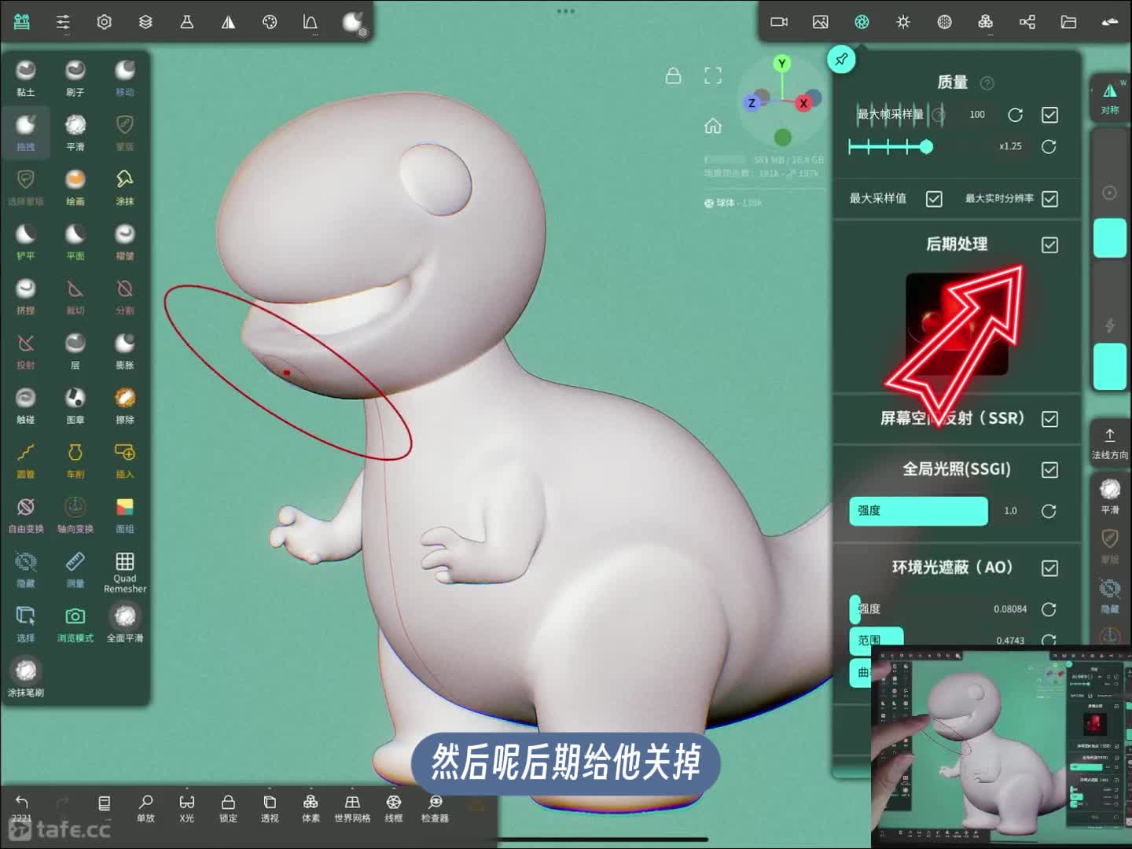Toggle 对称 (Symmetry) in right sidebar
The width and height of the screenshot is (1132, 849).
(x=1109, y=97)
